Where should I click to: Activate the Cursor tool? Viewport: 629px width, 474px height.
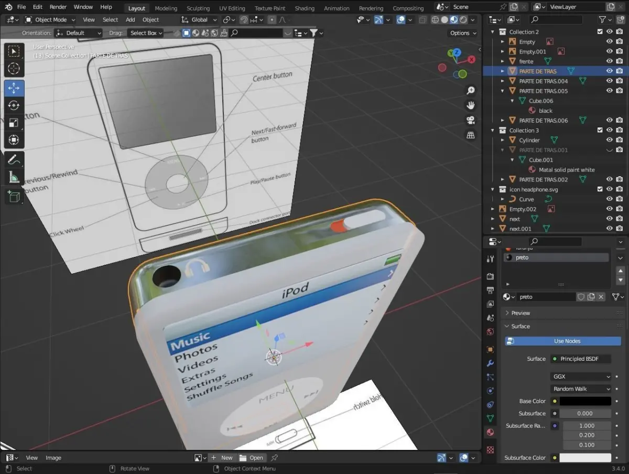14,69
